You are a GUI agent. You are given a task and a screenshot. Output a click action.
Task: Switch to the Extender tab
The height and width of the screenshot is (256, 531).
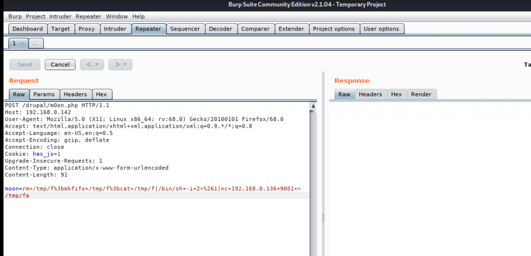pyautogui.click(x=291, y=29)
